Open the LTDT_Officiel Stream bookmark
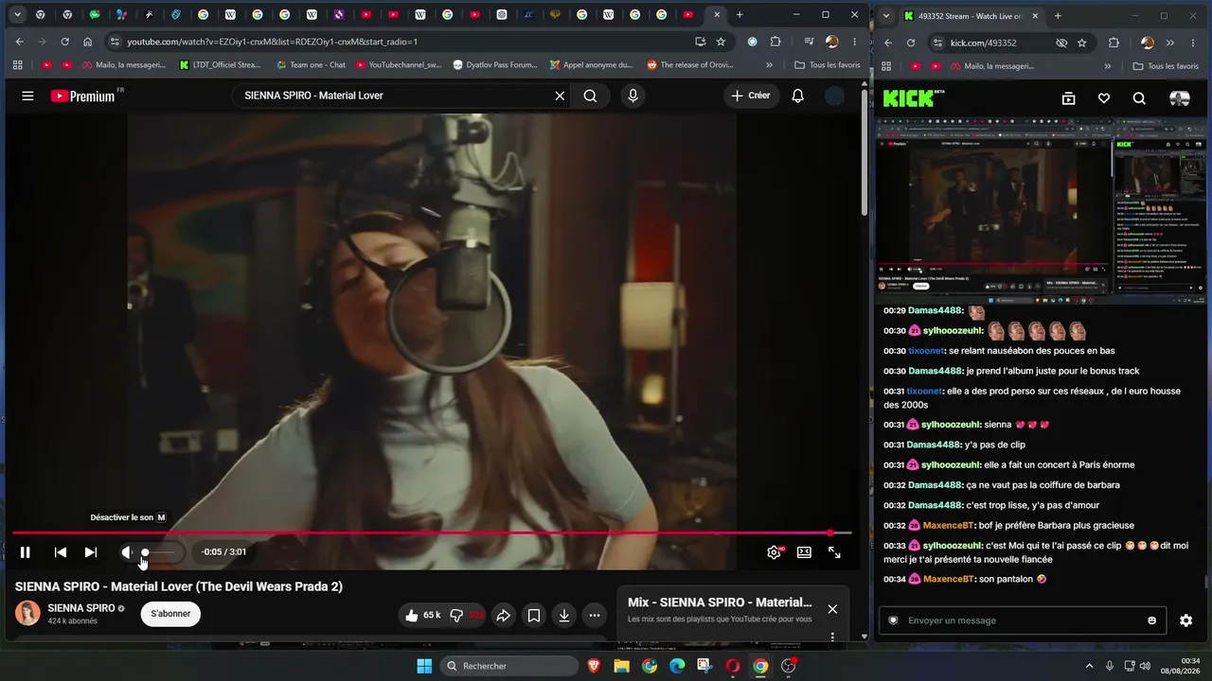The height and width of the screenshot is (681, 1212). tap(219, 65)
